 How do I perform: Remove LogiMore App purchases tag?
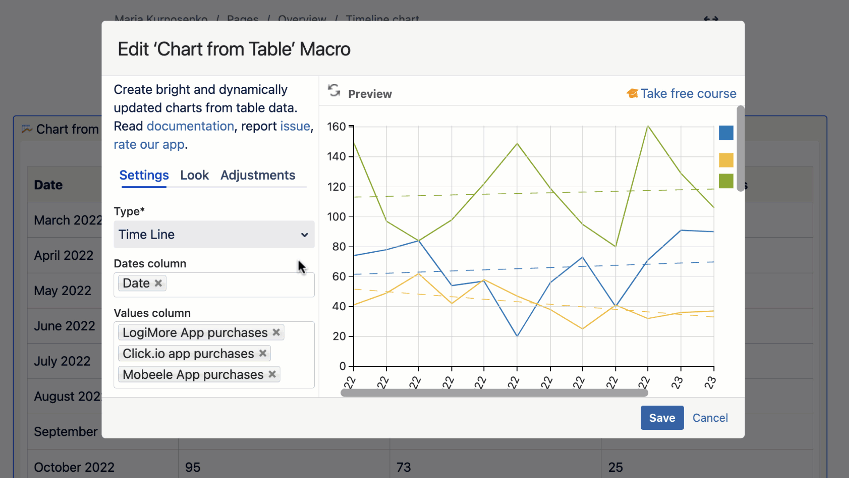tap(276, 332)
